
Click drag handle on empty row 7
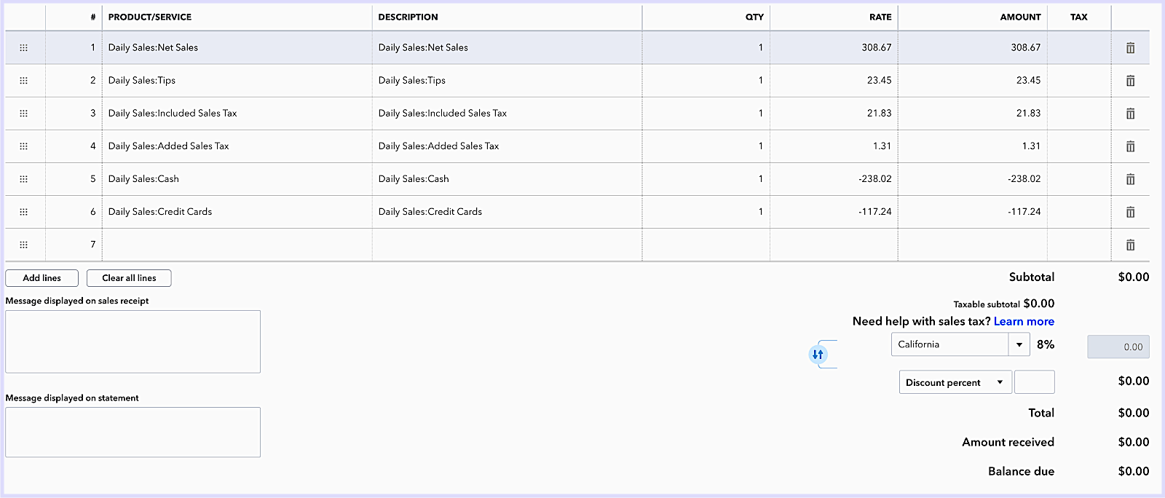click(x=23, y=245)
